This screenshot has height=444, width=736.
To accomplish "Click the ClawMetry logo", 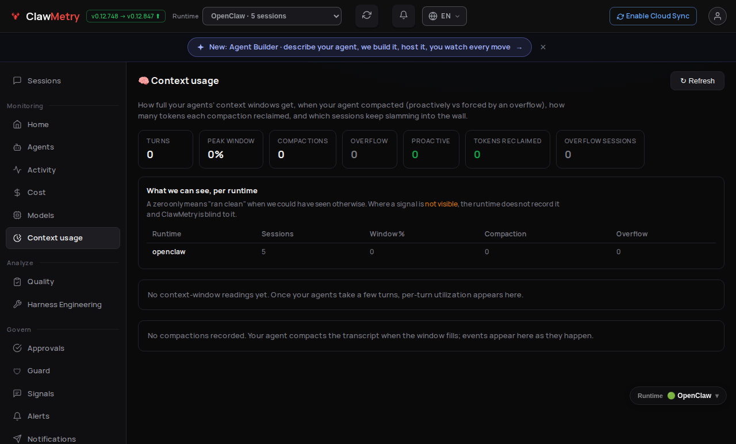I will [x=45, y=16].
